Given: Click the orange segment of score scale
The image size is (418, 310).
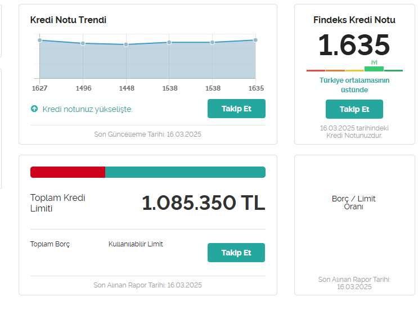Looking at the screenshot, I should (x=335, y=71).
